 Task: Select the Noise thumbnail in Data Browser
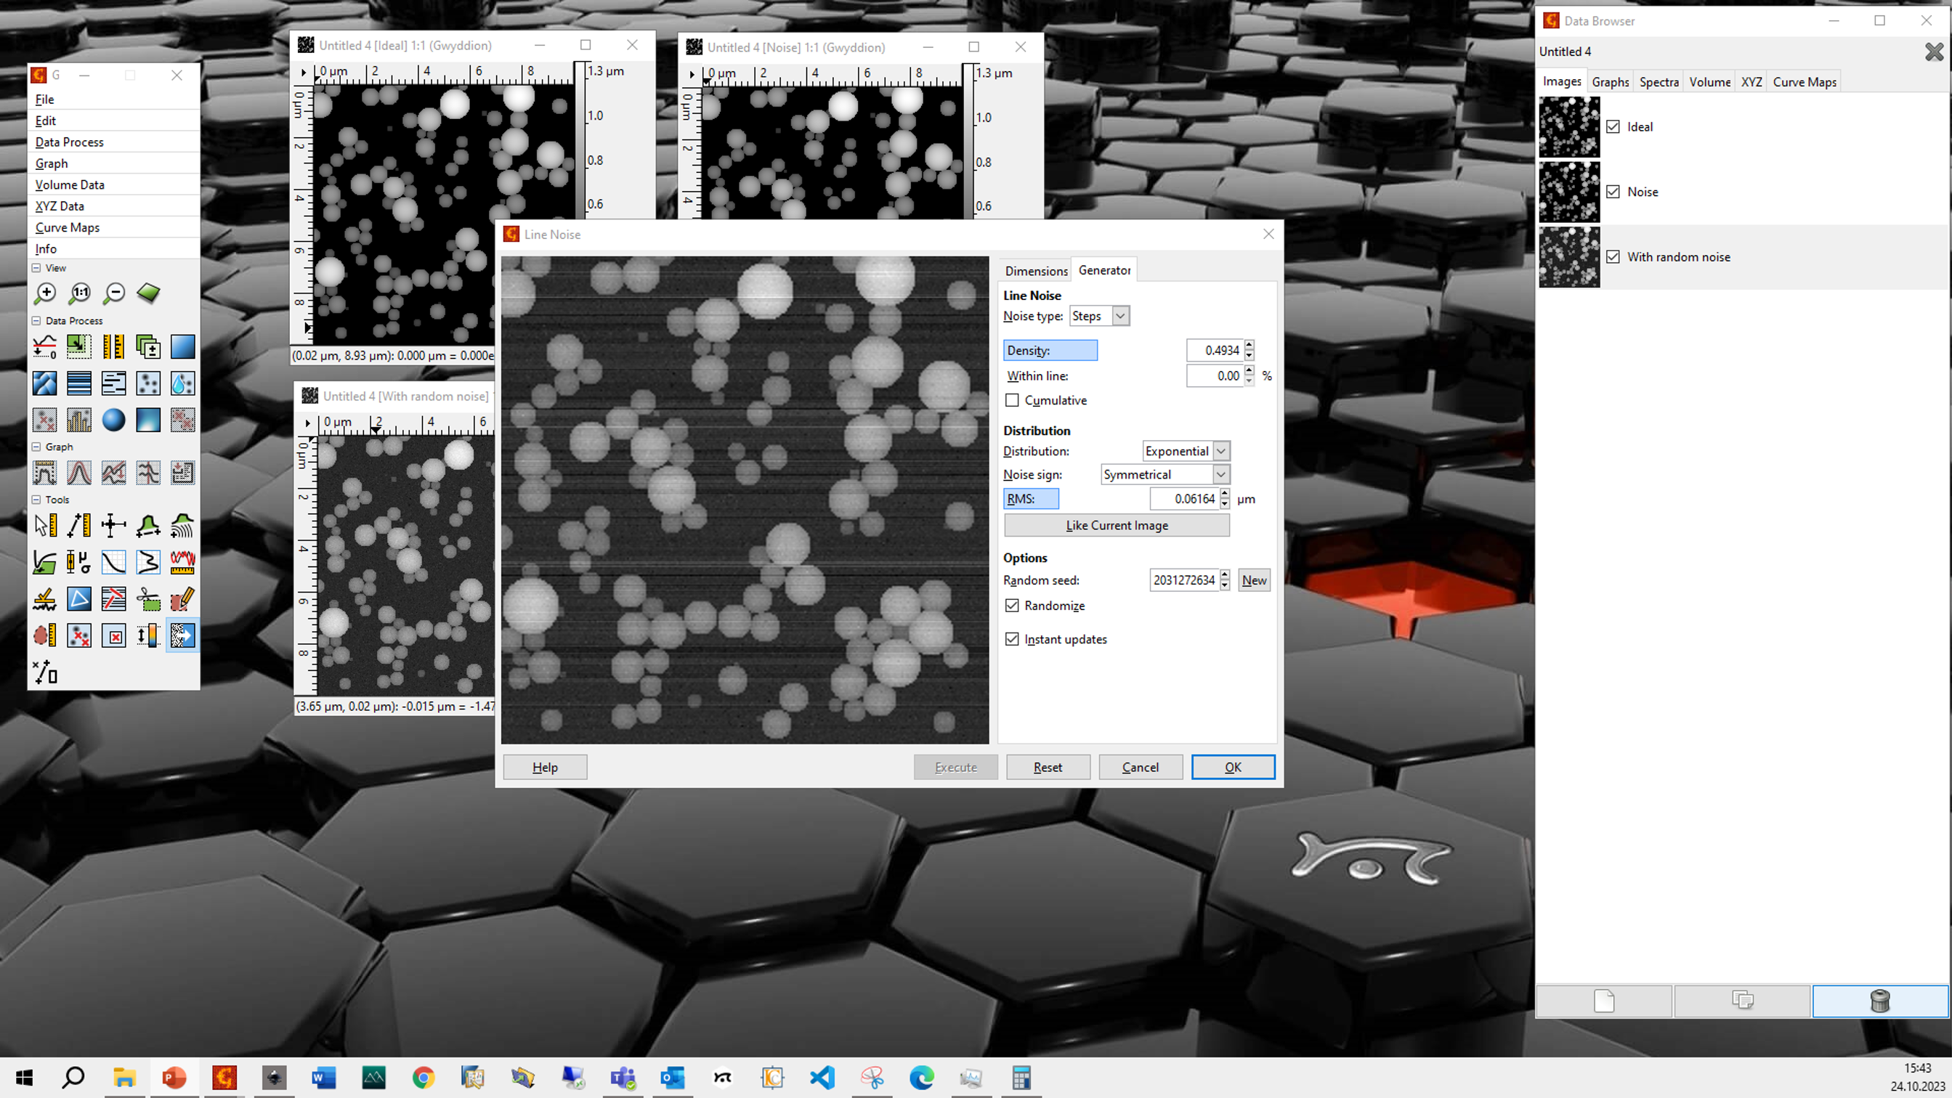[x=1569, y=192]
